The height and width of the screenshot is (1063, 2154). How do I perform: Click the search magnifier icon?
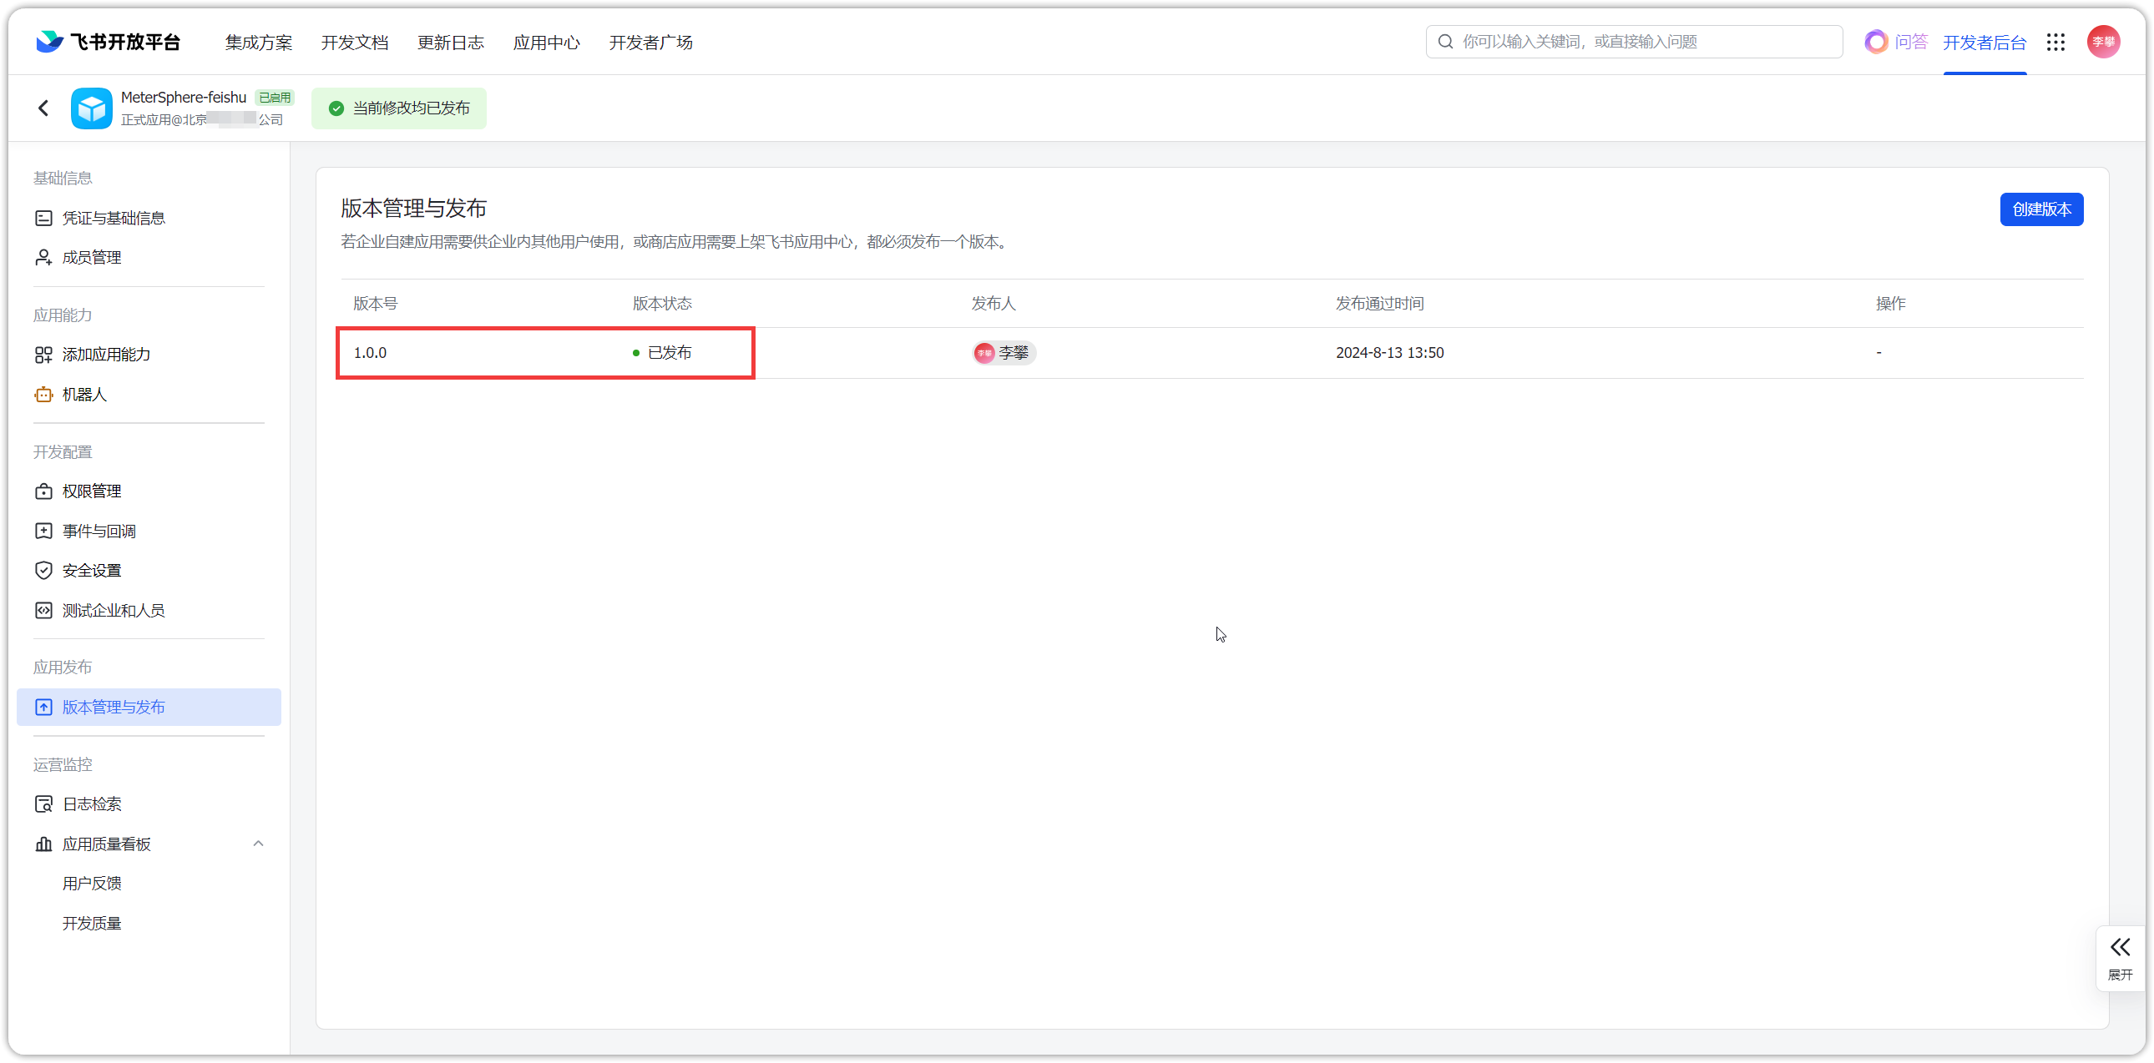coord(1446,42)
